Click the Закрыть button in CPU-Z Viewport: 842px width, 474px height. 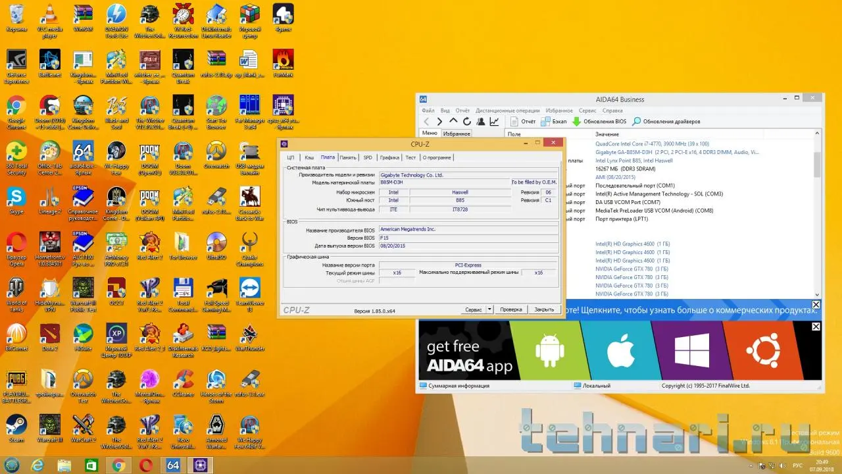(544, 309)
